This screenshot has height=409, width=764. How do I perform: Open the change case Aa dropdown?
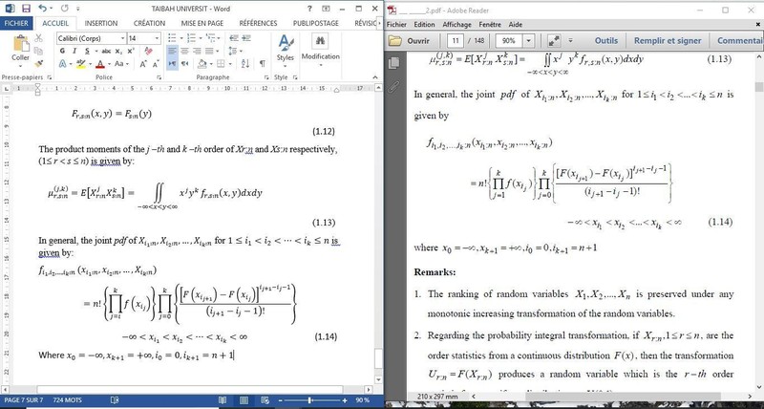click(x=121, y=64)
